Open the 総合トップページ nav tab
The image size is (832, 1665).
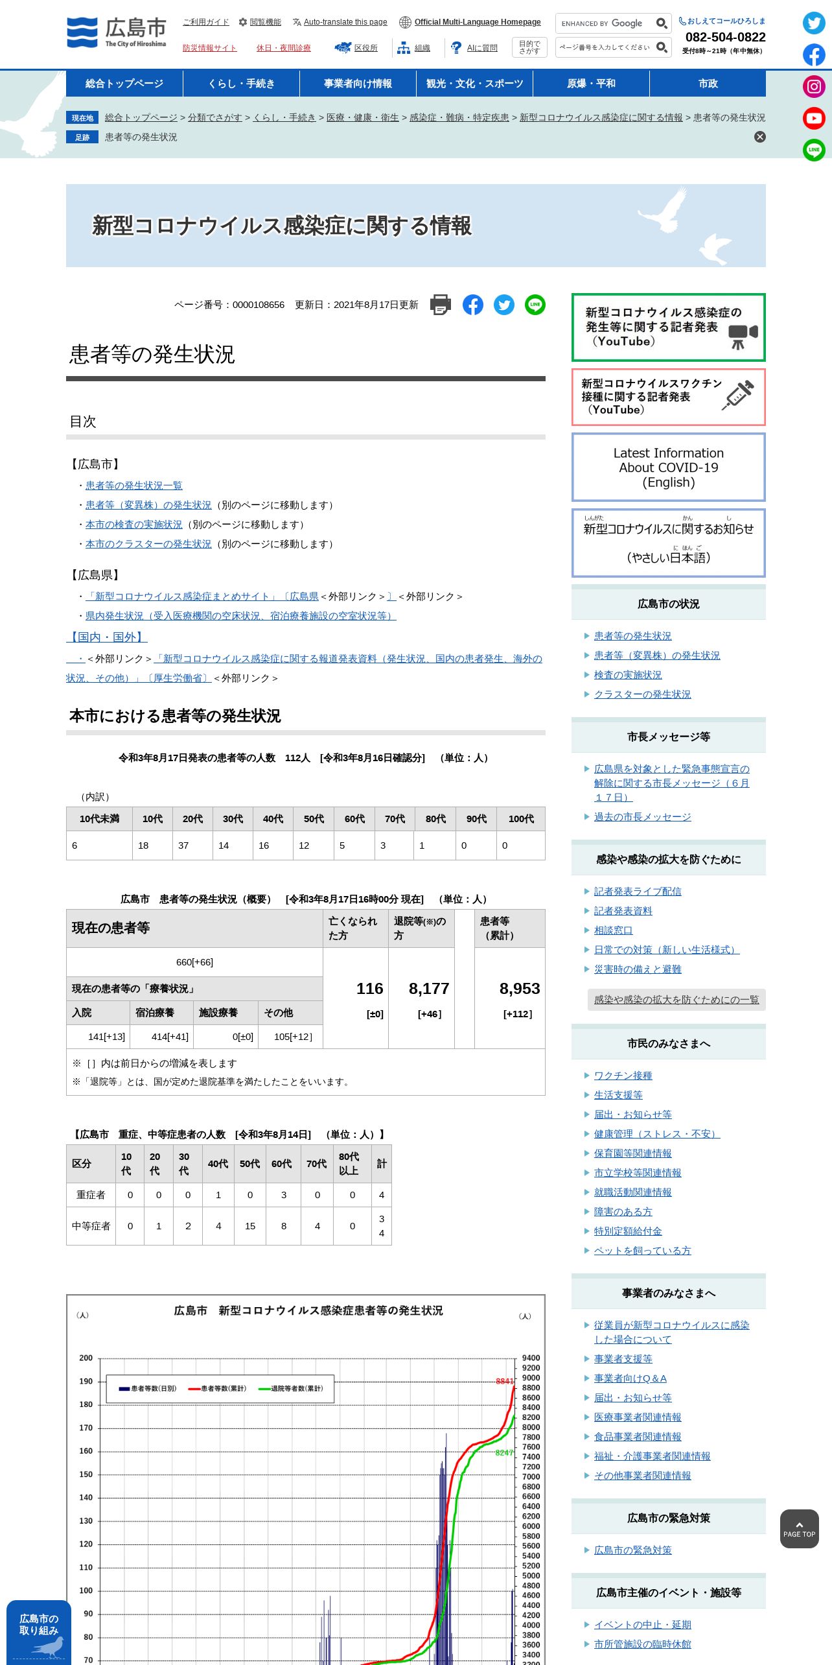(x=124, y=84)
